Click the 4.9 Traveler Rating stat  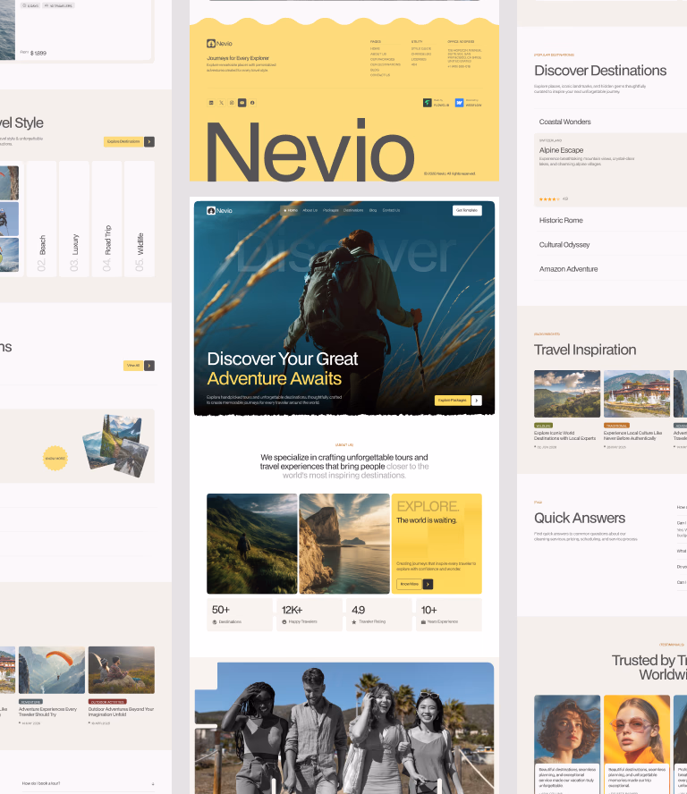(379, 615)
